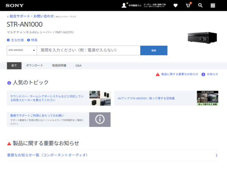Click the SONY logo
Viewport: 227px width, 169px height.
(x=15, y=6)
